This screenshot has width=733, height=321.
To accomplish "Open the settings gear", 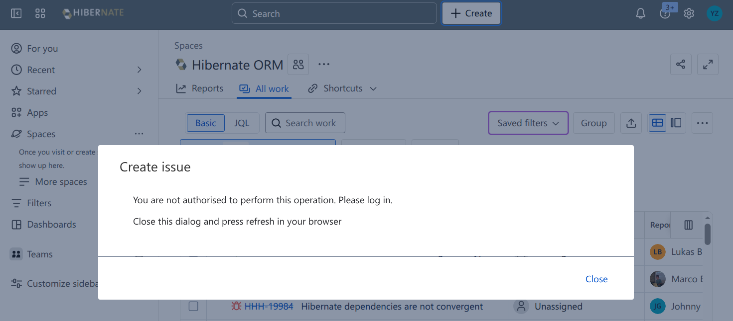I will [x=689, y=13].
